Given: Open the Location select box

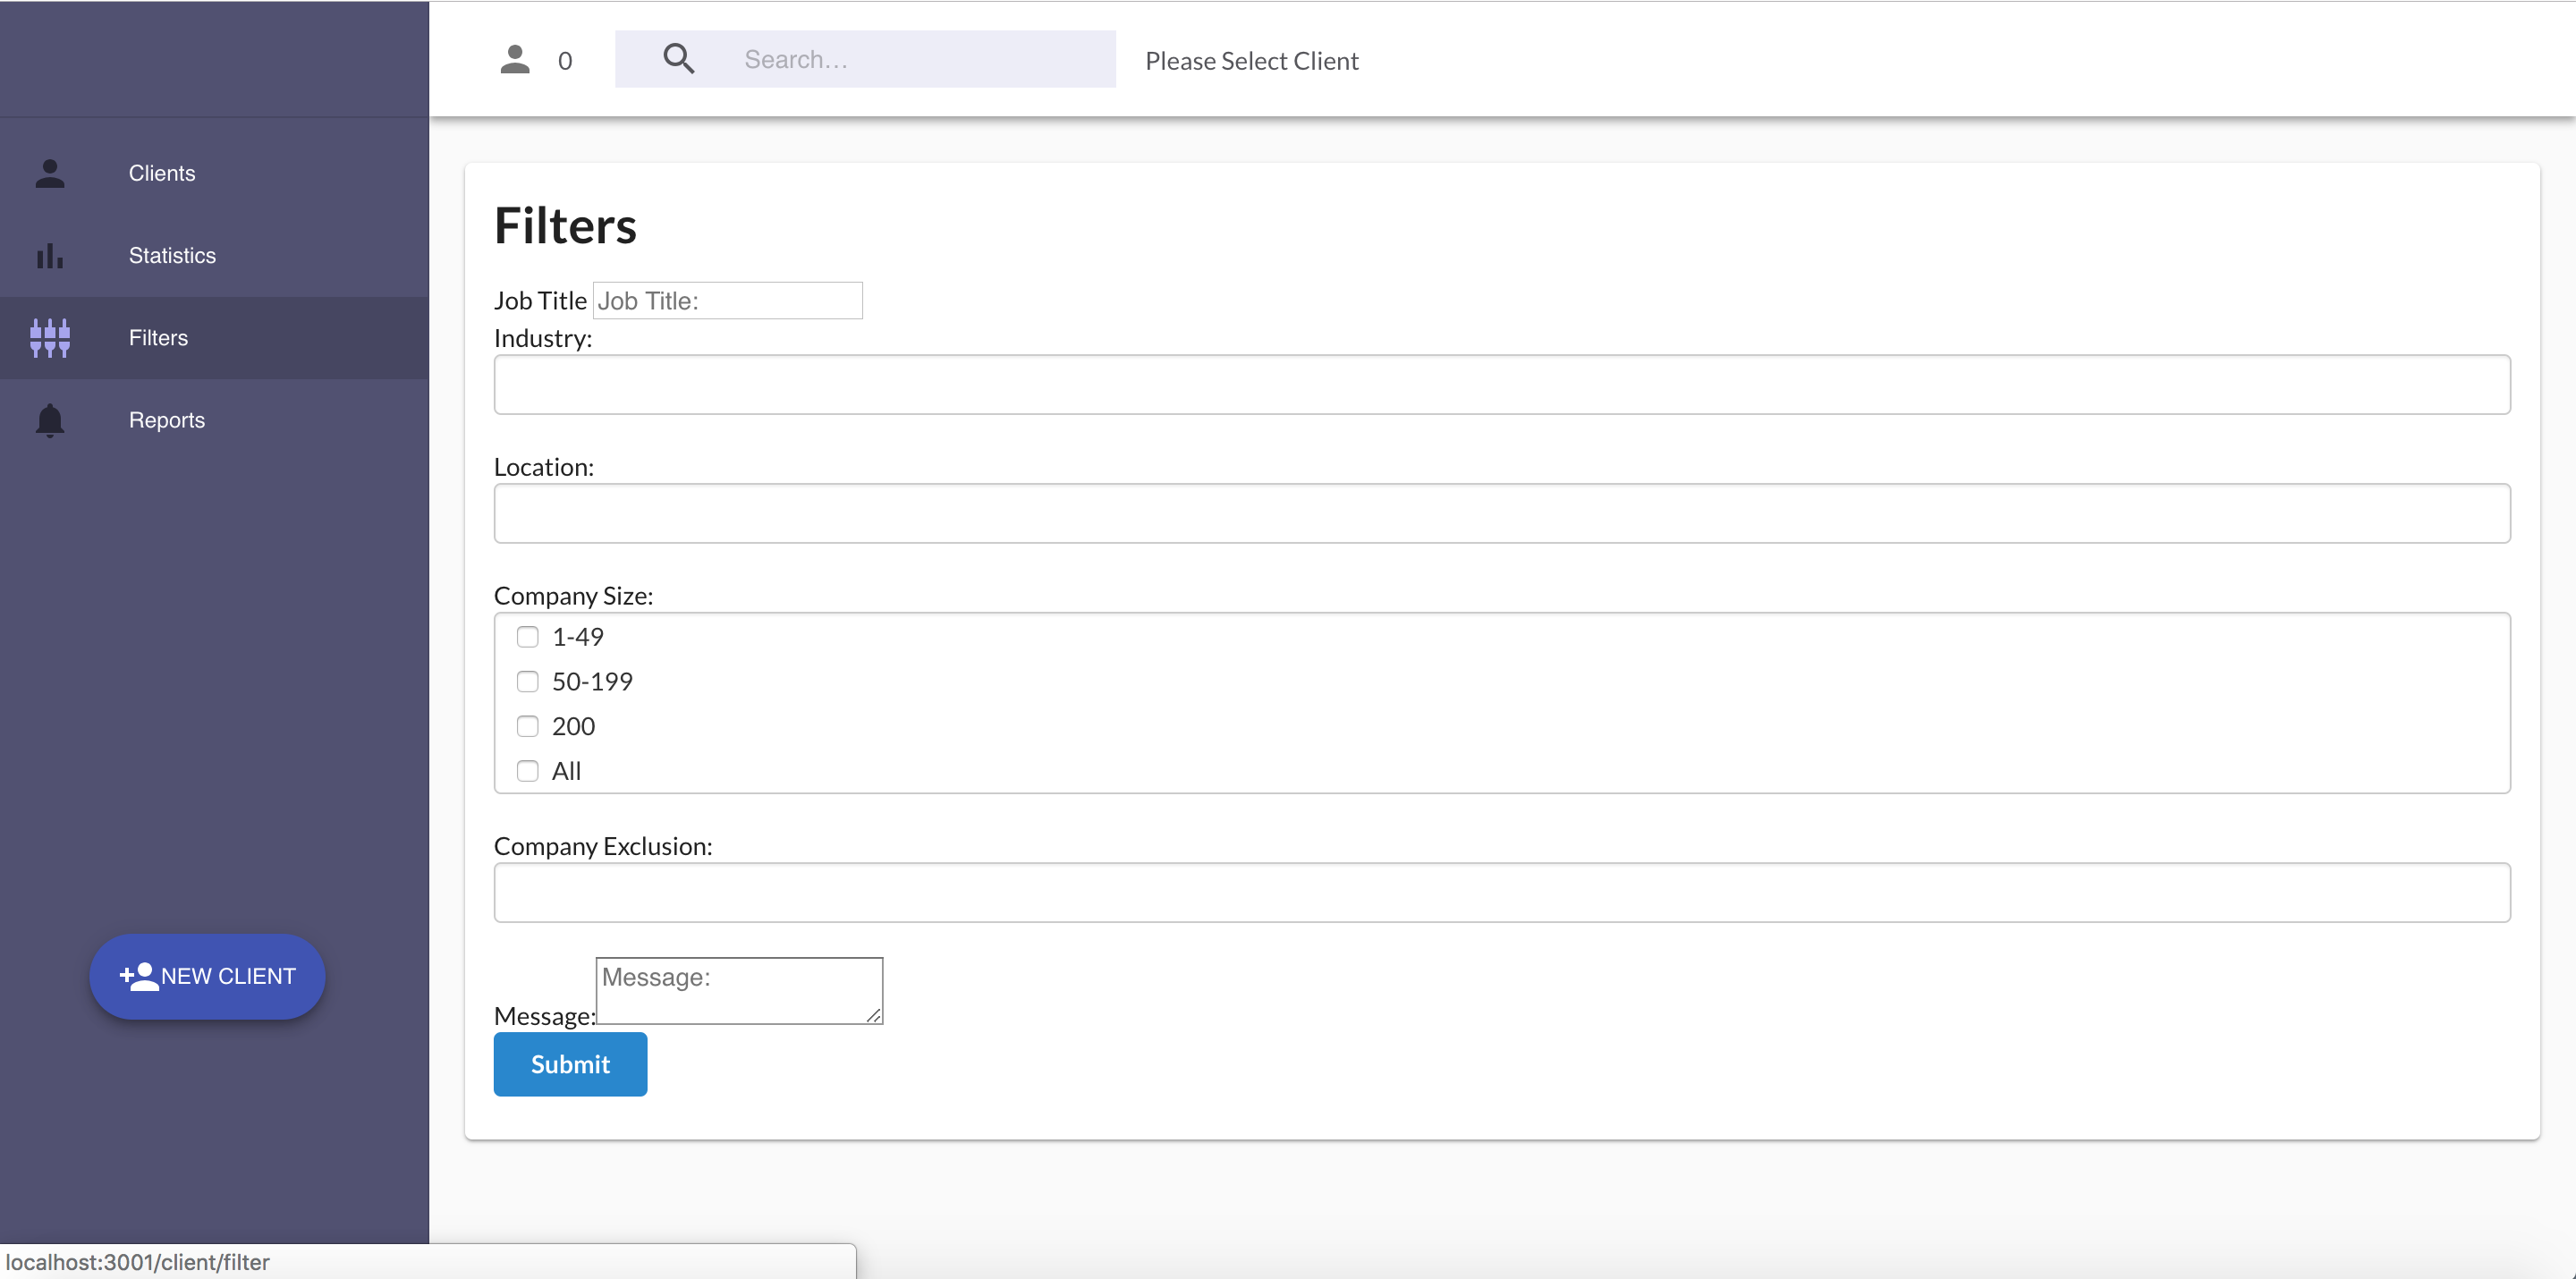Looking at the screenshot, I should pyautogui.click(x=1501, y=514).
